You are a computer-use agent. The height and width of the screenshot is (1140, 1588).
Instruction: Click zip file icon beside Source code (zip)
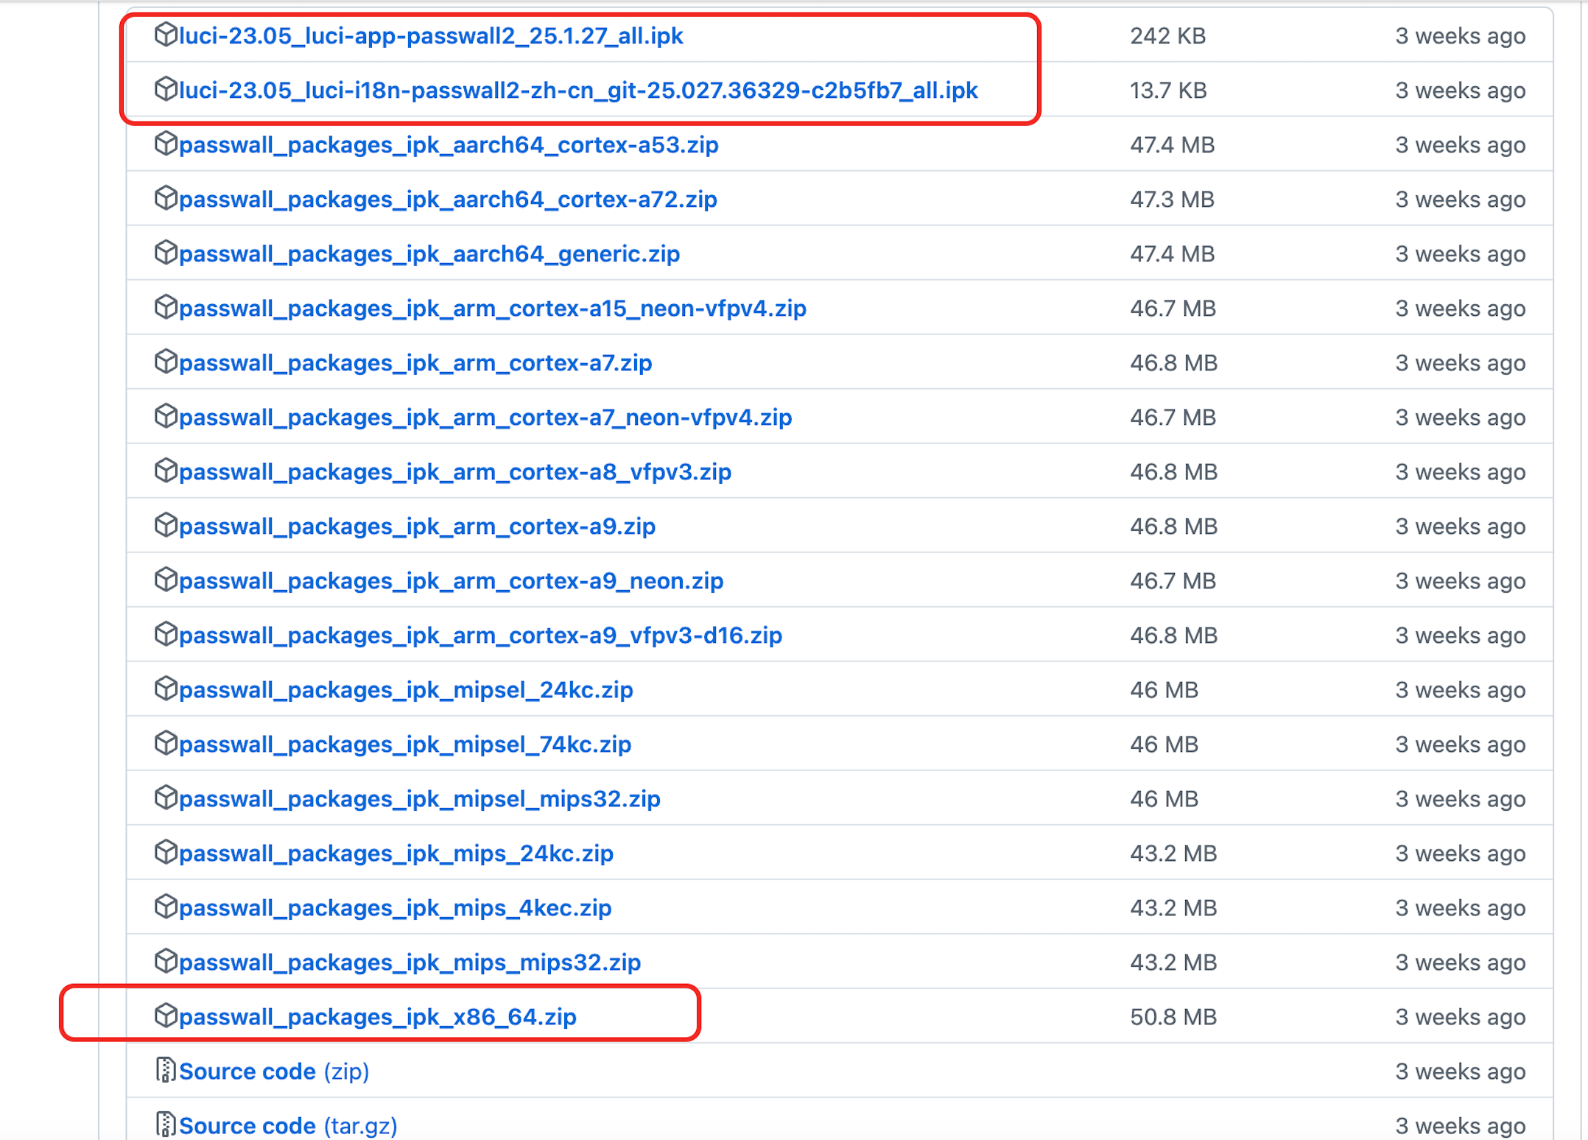[166, 1070]
